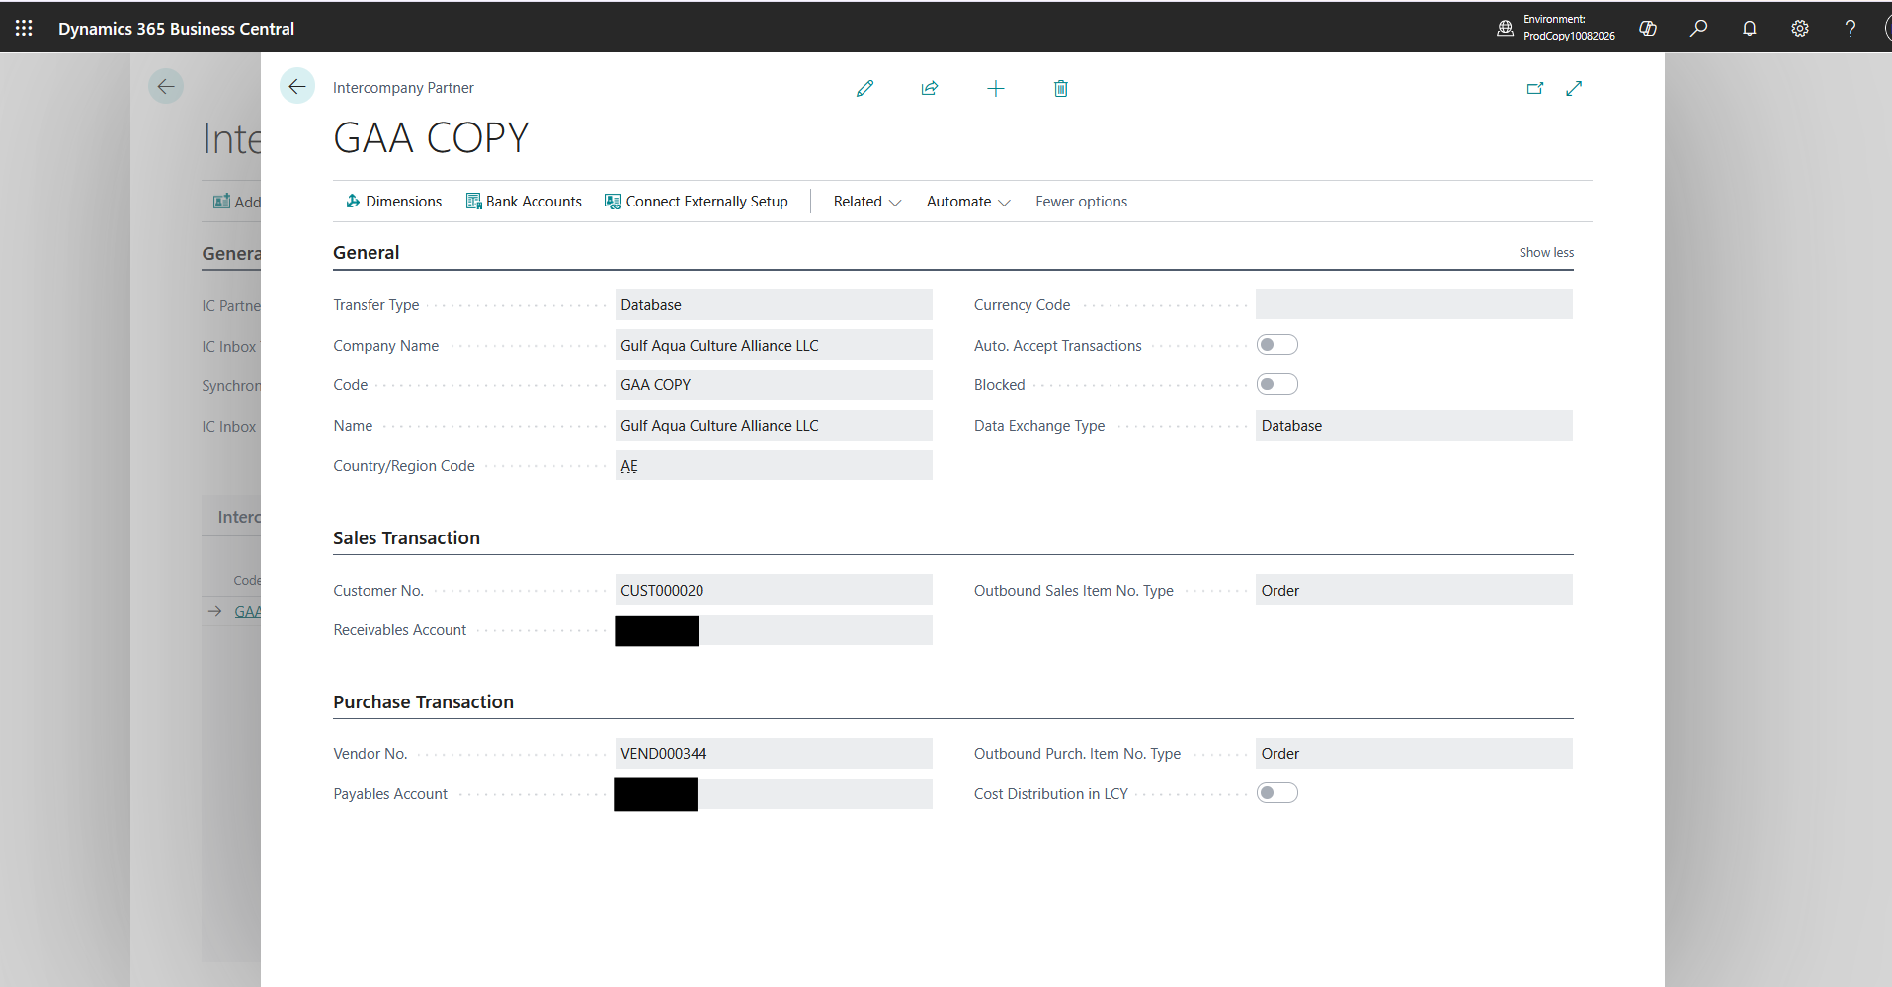Collapse the Sales Transaction section
The height and width of the screenshot is (987, 1892).
pyautogui.click(x=406, y=537)
